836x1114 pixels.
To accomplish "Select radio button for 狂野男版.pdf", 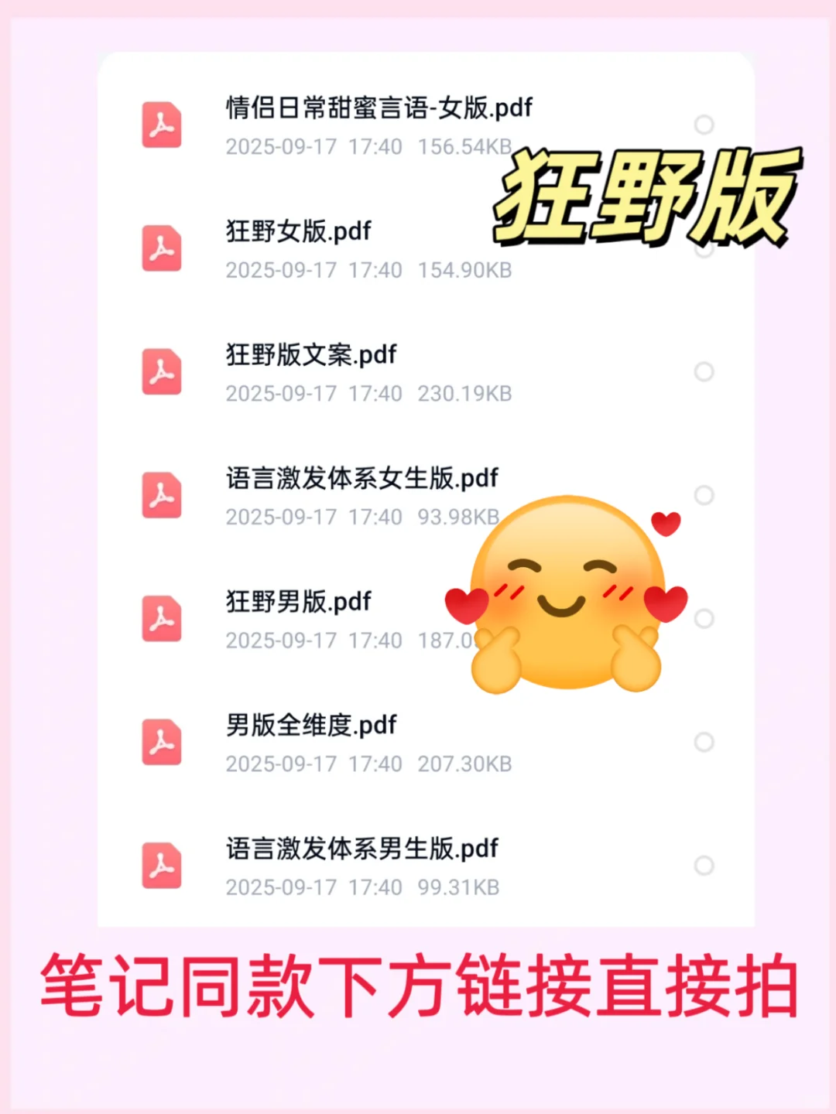I will (704, 619).
